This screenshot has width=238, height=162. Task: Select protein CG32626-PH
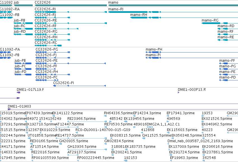pos(47,72)
